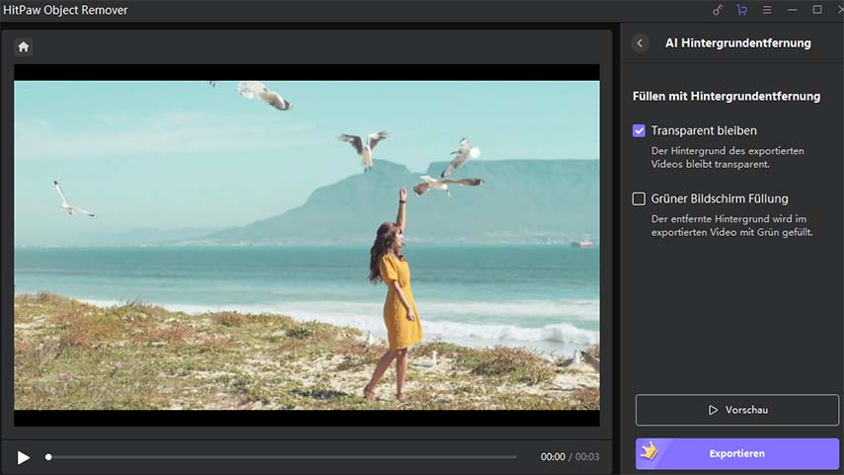Click the 'Der Hintergrund des exportierten' description
This screenshot has height=475, width=844.
pyautogui.click(x=728, y=157)
